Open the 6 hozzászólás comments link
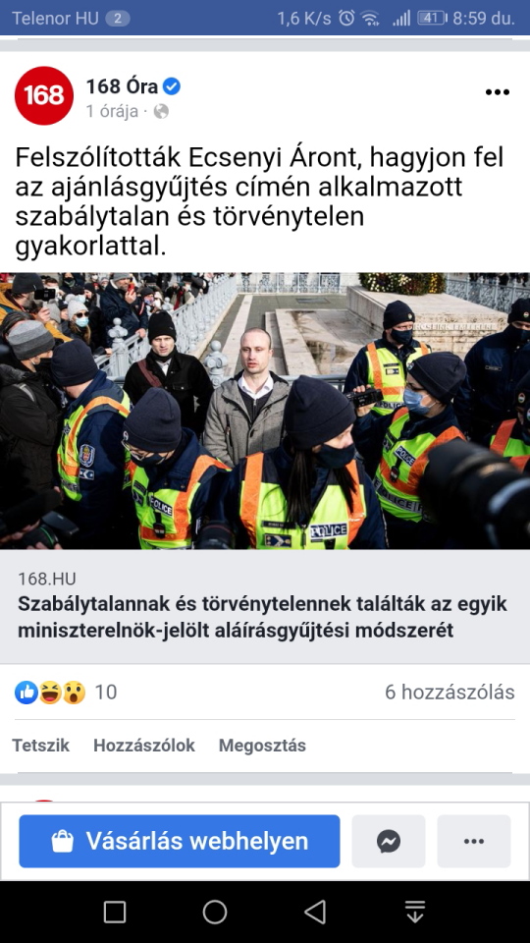Image resolution: width=530 pixels, height=943 pixels. pos(450,693)
